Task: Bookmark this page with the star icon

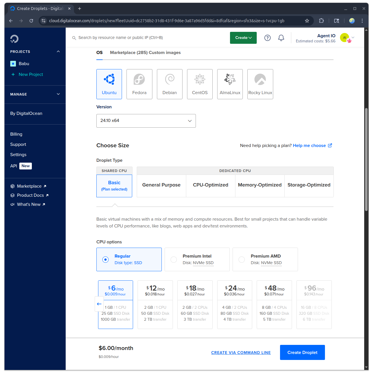Action: coord(307,21)
